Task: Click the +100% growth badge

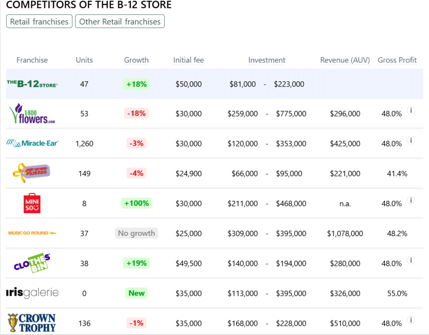Action: point(136,203)
